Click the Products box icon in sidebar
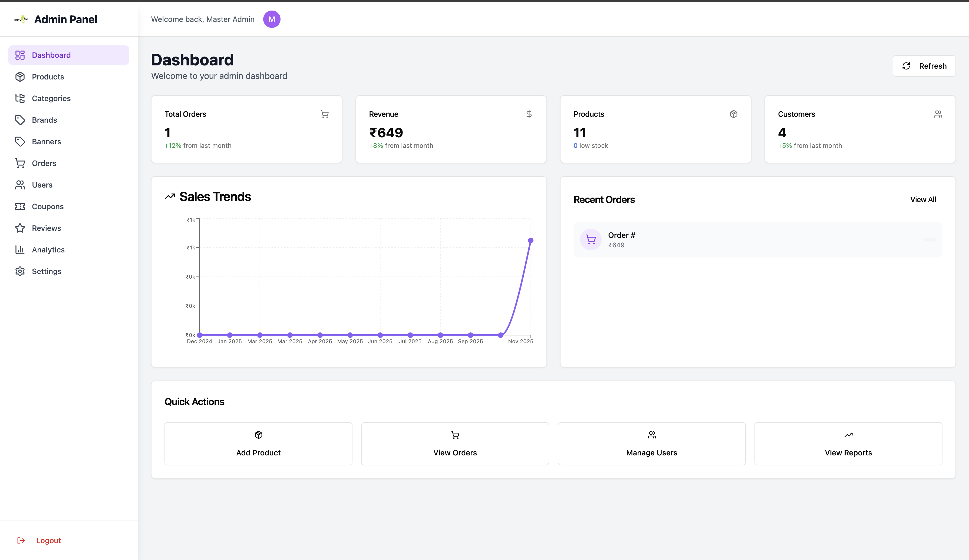The width and height of the screenshot is (969, 560). 20,77
